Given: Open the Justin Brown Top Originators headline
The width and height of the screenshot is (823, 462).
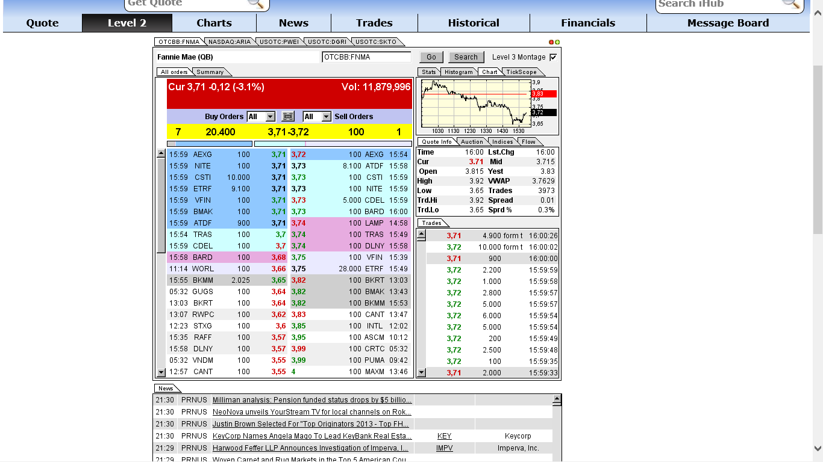Looking at the screenshot, I should click(x=311, y=424).
